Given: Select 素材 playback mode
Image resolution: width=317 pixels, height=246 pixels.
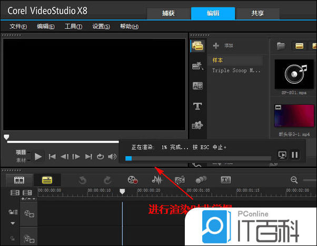Looking at the screenshot, I should coord(21,160).
